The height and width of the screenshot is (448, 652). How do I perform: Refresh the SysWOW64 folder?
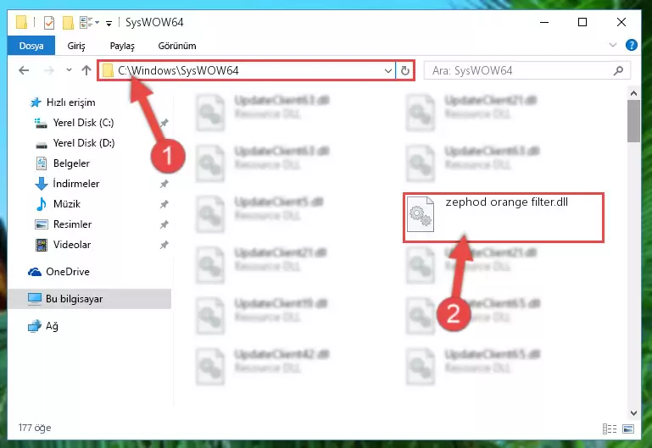(x=405, y=71)
